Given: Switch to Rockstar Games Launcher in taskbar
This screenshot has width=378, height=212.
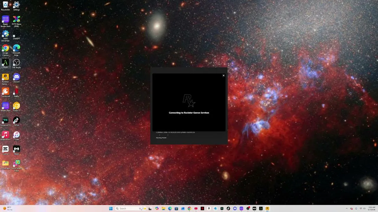Looking at the screenshot, I should pos(267,208).
